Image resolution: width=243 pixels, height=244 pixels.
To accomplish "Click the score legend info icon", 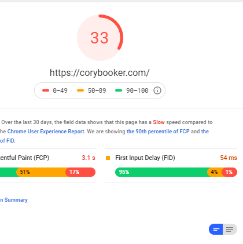I will tap(157, 90).
